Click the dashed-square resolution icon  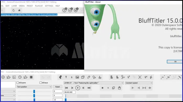coord(14,77)
